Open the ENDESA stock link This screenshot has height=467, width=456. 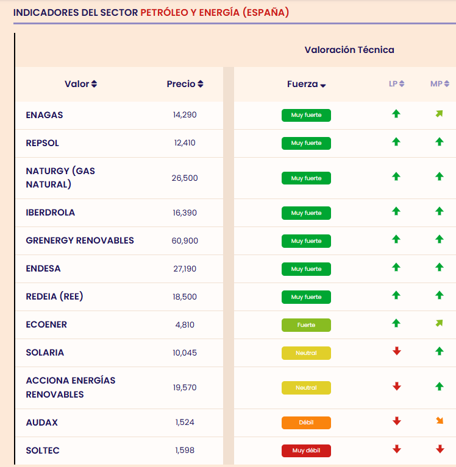pos(43,269)
